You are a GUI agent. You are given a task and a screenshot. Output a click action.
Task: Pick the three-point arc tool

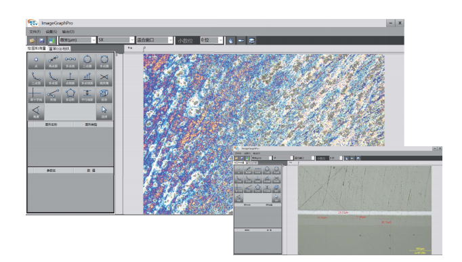[36, 79]
